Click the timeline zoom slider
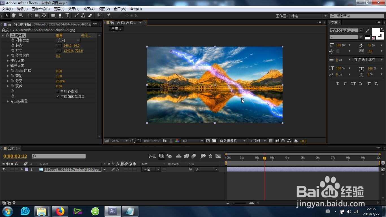The width and height of the screenshot is (386, 217). click(240, 203)
